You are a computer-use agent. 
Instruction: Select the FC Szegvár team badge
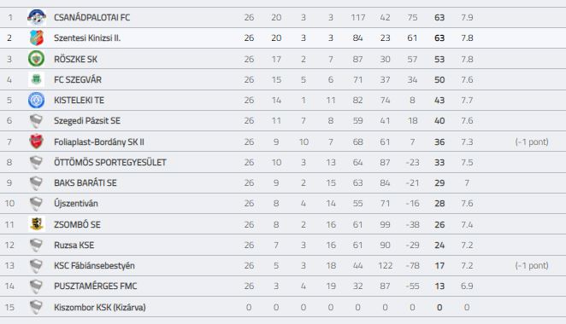(37, 79)
